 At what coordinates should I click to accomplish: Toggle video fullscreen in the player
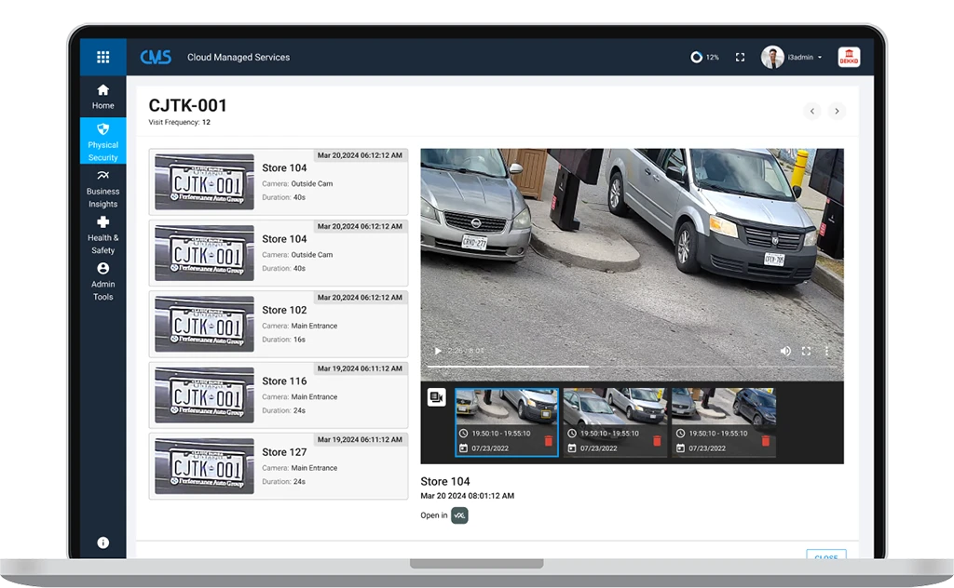click(x=807, y=351)
